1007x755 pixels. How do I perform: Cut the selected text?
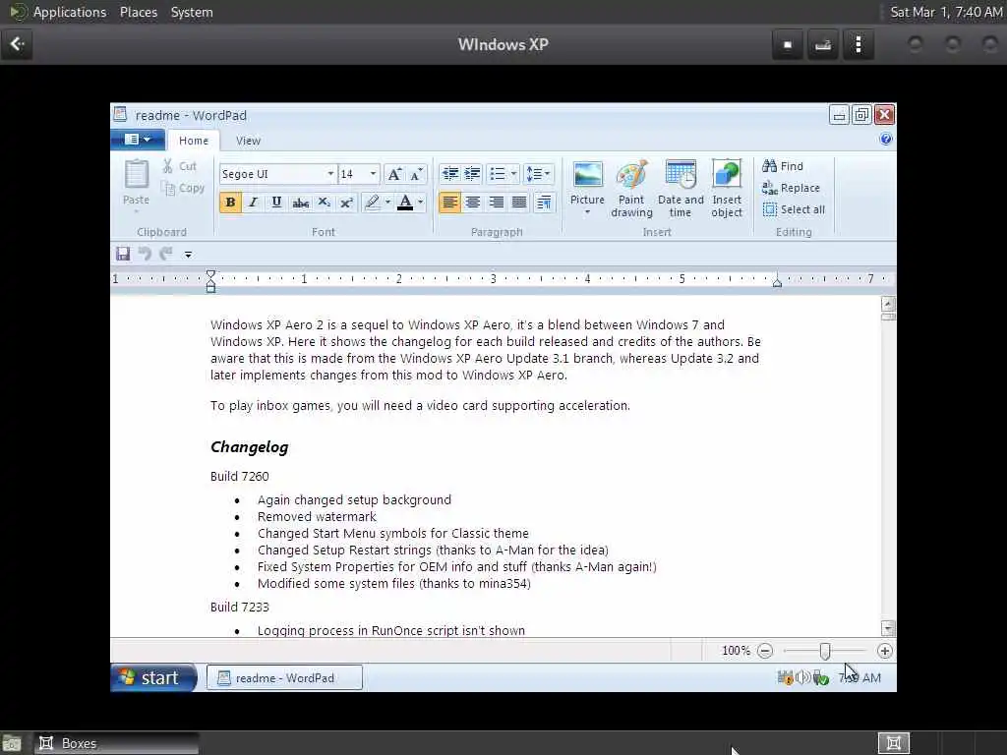[179, 166]
